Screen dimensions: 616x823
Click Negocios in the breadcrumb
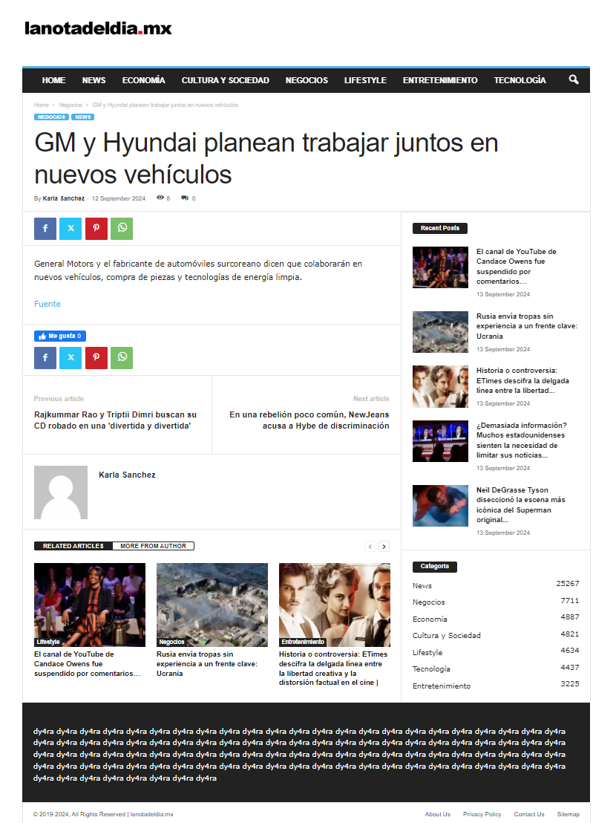tap(71, 105)
